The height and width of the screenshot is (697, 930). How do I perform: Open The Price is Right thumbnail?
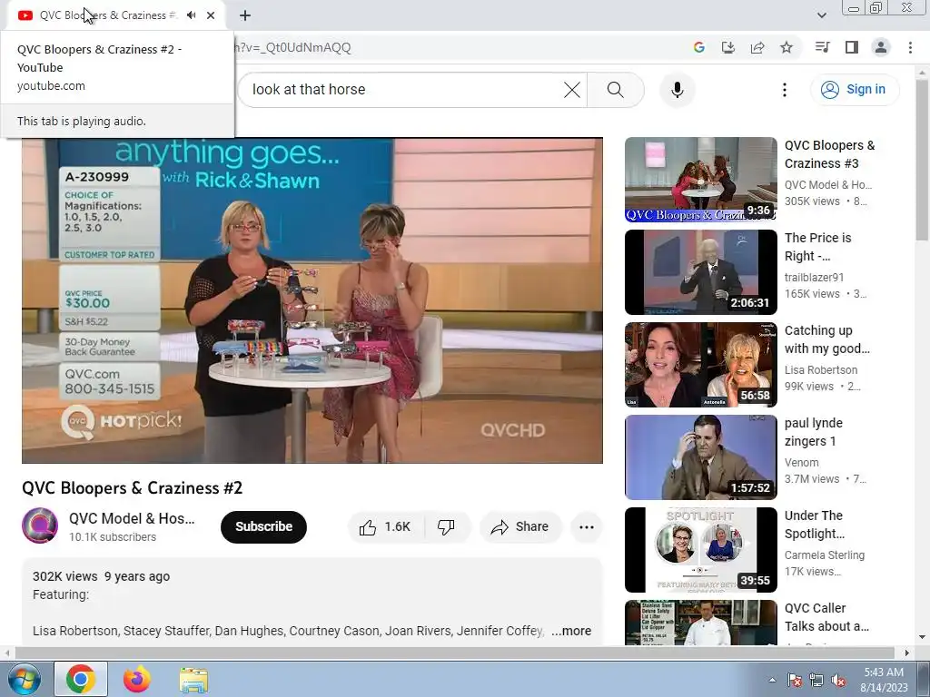(x=700, y=272)
